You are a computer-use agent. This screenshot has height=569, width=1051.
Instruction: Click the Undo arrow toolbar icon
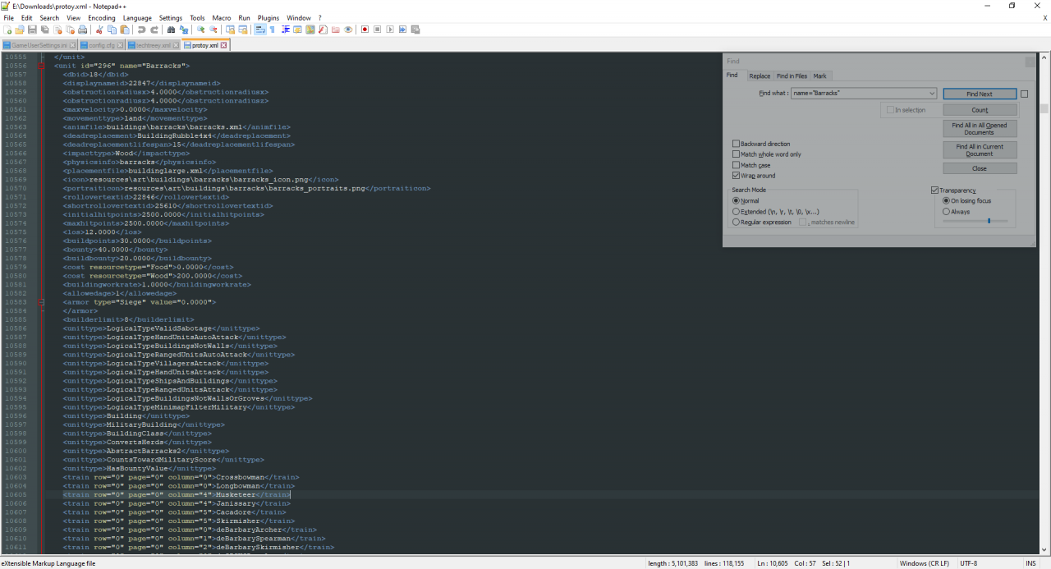coord(141,30)
